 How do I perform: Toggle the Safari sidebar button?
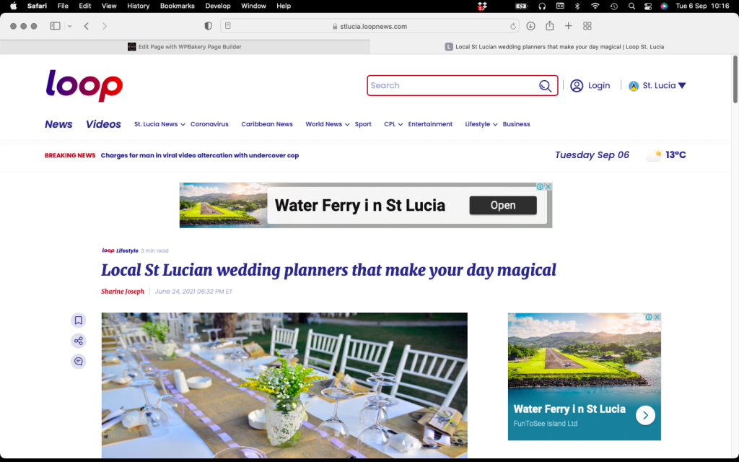55,27
